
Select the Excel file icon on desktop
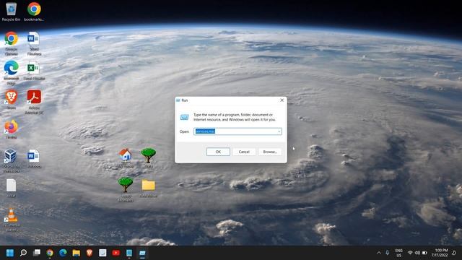click(x=34, y=71)
